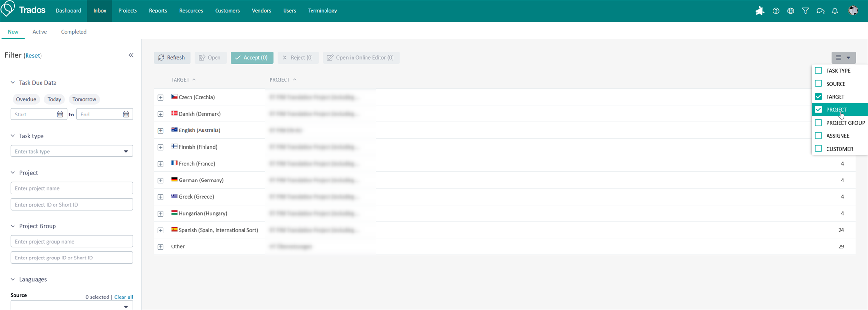
Task: Open the Vendors menu
Action: [x=261, y=11]
